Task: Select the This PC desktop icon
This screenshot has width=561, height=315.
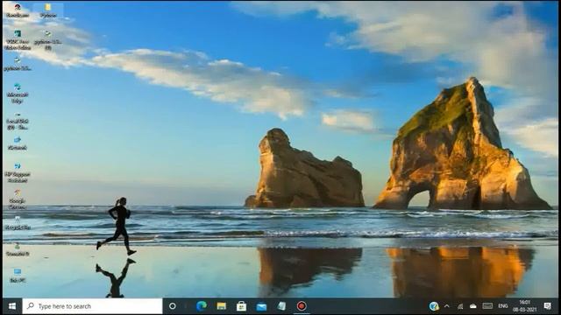Action: (x=18, y=276)
